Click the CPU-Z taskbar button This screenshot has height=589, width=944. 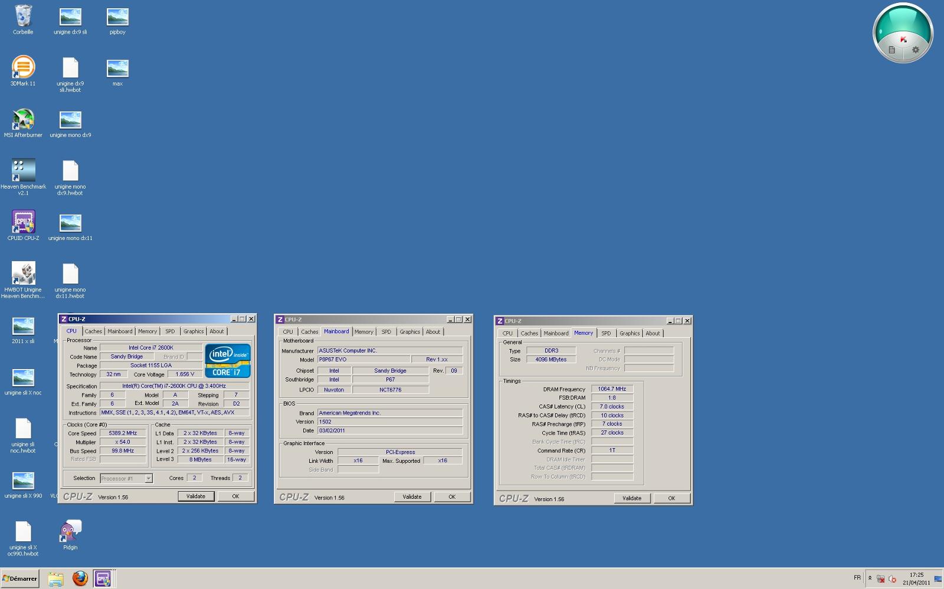[x=103, y=578]
